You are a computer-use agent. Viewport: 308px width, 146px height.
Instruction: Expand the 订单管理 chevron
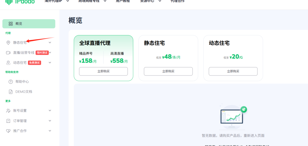(50, 121)
